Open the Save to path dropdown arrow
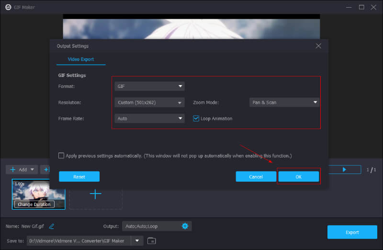 137,240
